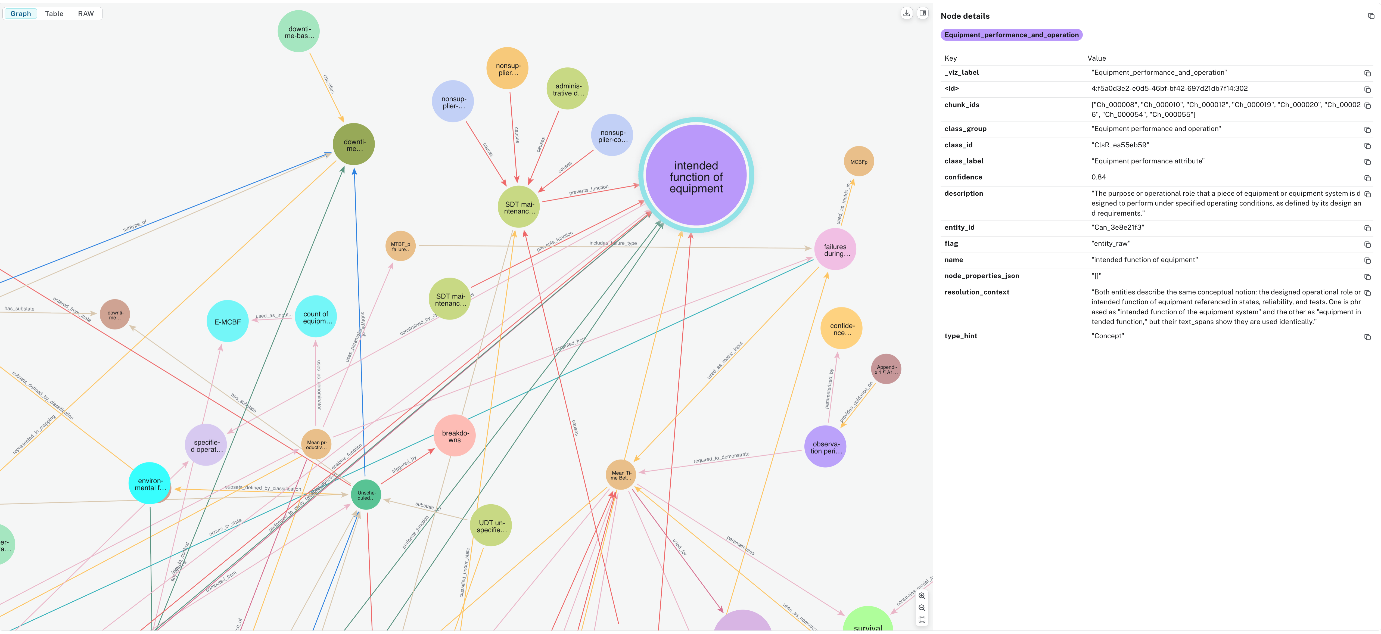
Task: Select the breakdowns node
Action: pyautogui.click(x=455, y=436)
